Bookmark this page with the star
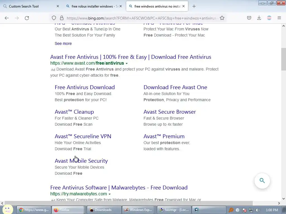Viewport: 286px width, 214px height. point(222,18)
